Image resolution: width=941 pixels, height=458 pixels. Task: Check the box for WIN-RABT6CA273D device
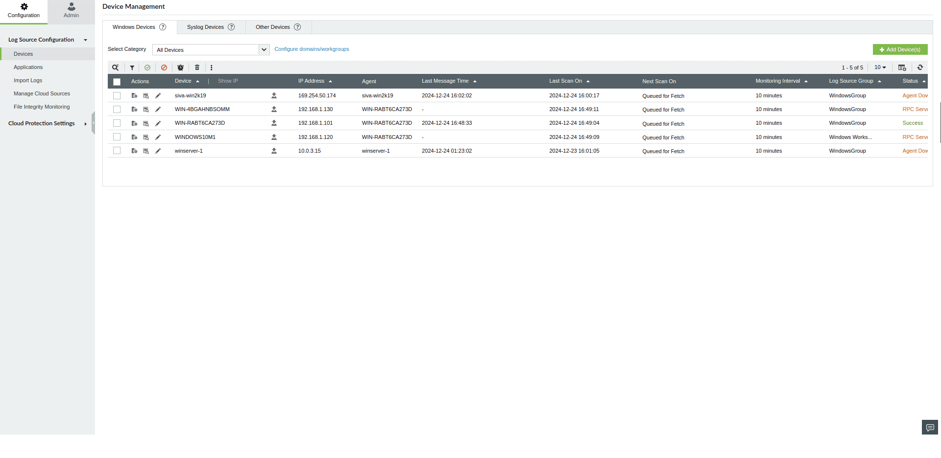(117, 123)
